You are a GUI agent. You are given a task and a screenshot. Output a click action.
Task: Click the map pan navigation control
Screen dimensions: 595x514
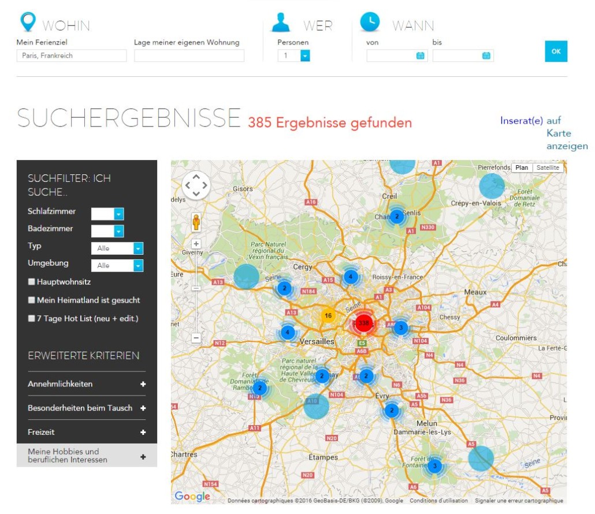pyautogui.click(x=196, y=185)
